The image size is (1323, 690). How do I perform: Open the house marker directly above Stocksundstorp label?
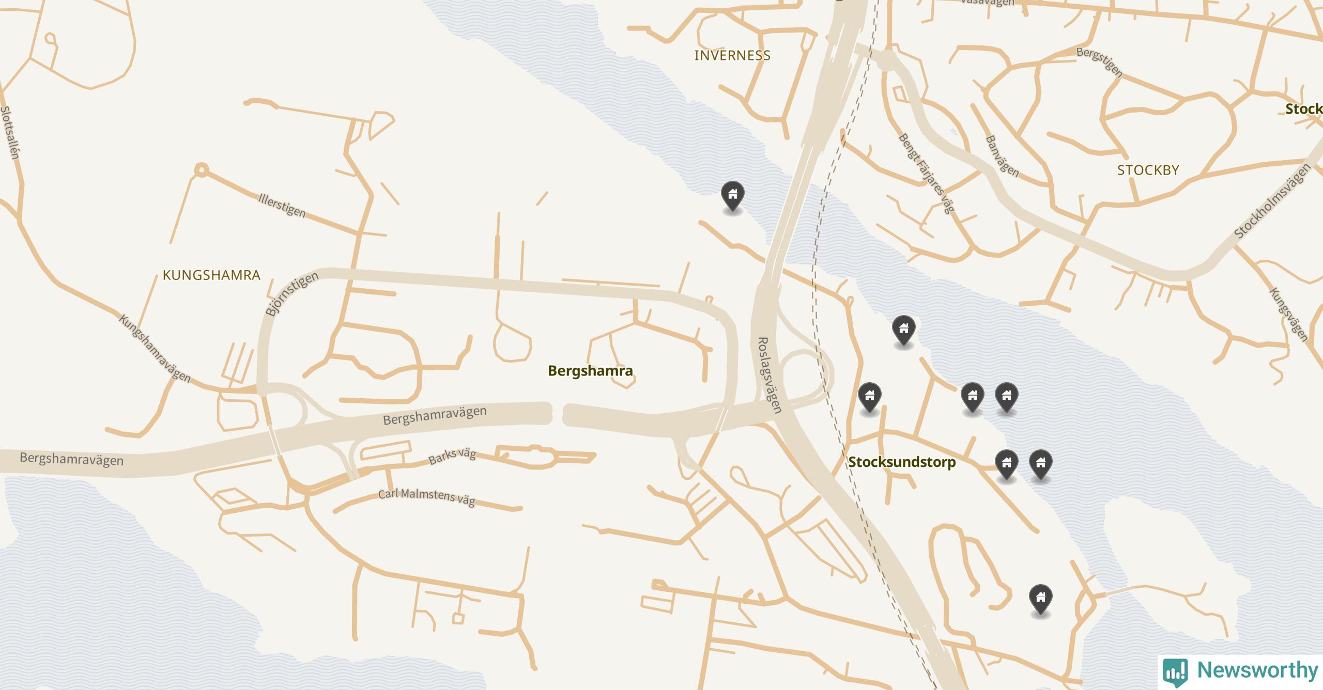click(x=869, y=398)
